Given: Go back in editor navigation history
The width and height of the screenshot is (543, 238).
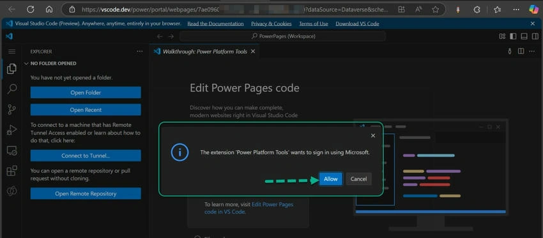Looking at the screenshot, I should pyautogui.click(x=159, y=36).
